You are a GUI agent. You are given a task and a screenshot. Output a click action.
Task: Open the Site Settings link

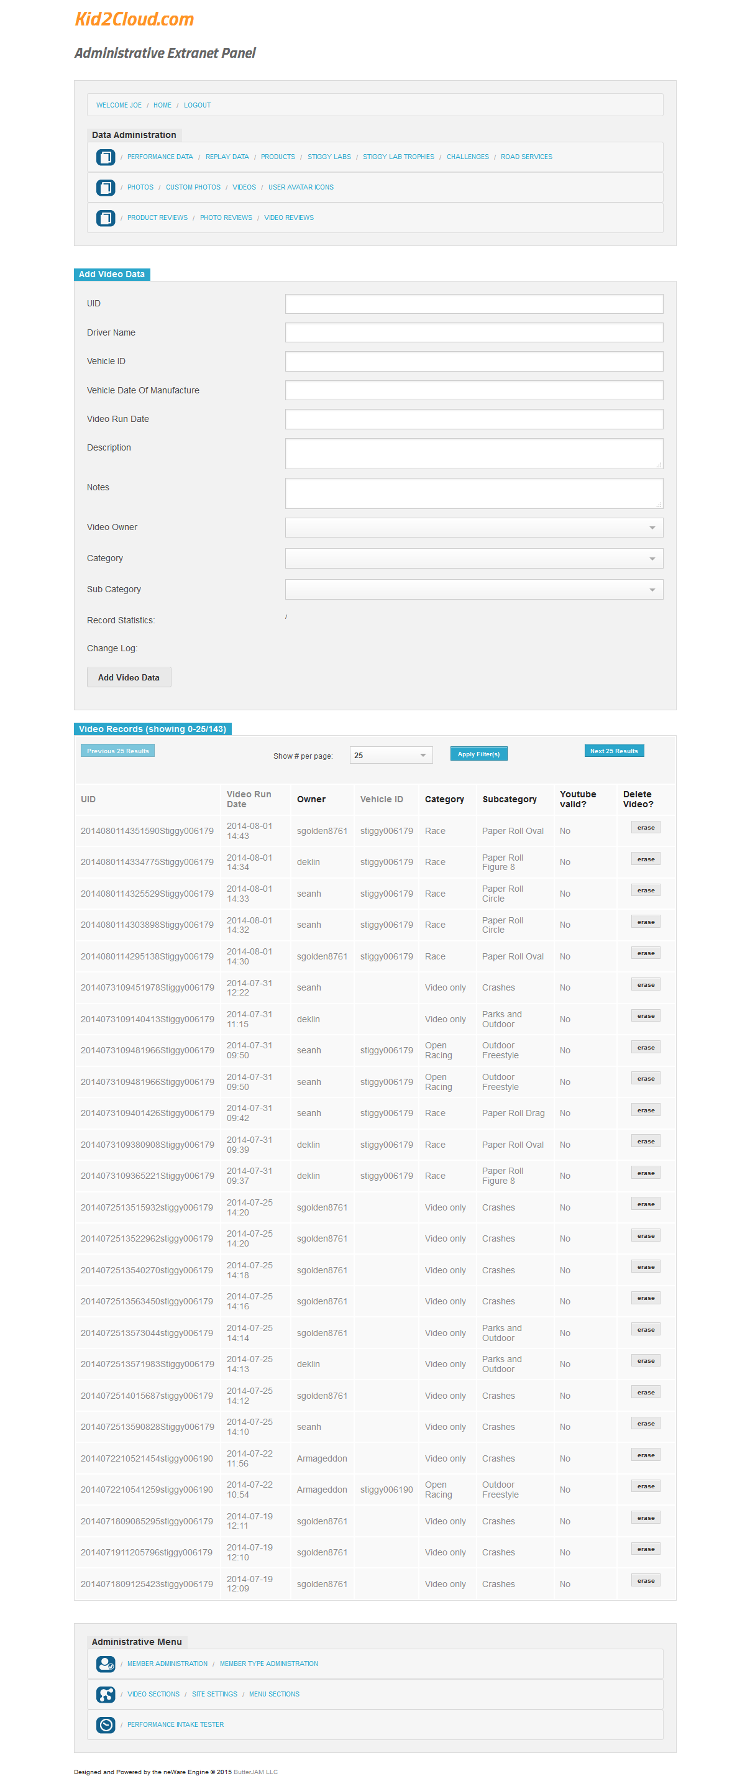(214, 1694)
